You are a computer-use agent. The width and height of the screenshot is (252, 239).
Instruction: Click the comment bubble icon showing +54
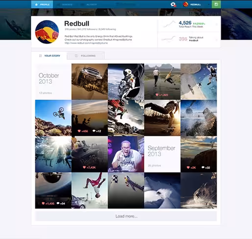click(x=58, y=203)
